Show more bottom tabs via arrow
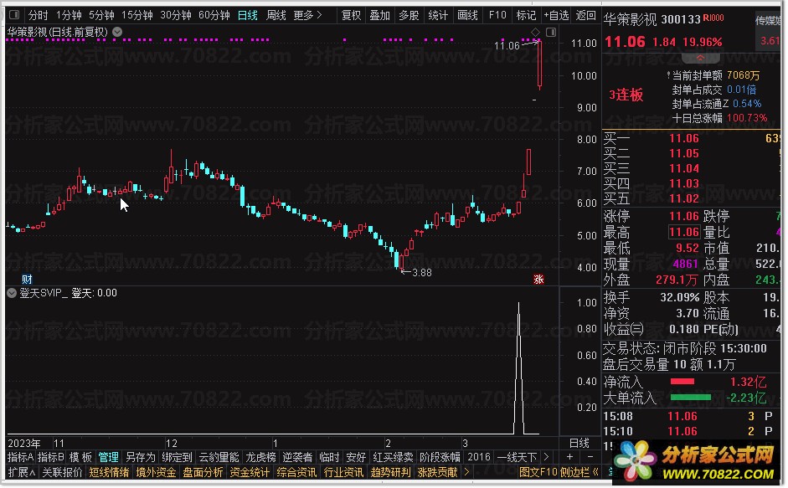The height and width of the screenshot is (488, 788). 467,472
